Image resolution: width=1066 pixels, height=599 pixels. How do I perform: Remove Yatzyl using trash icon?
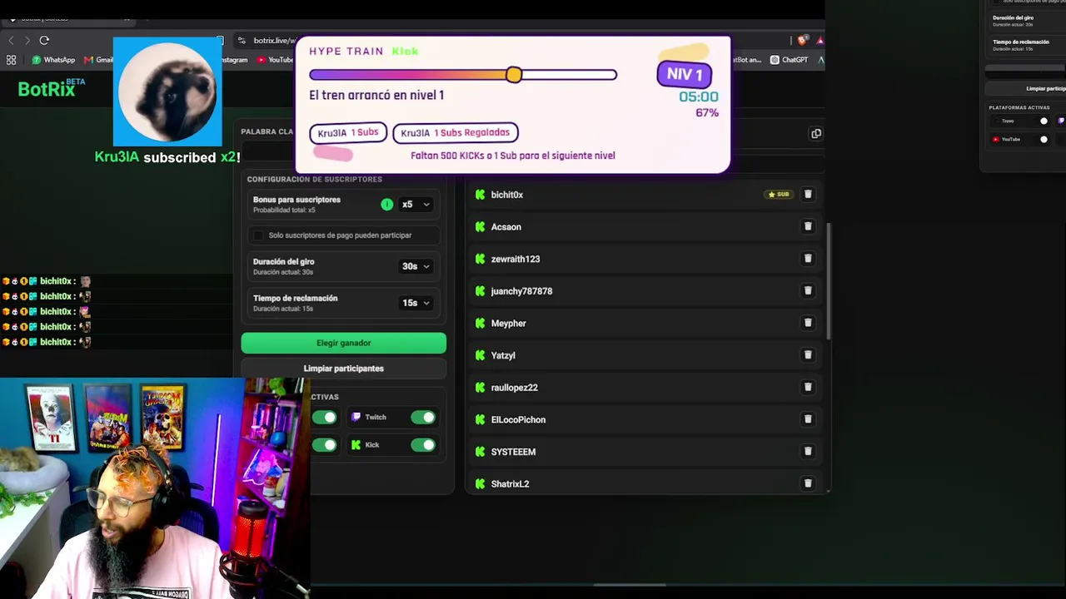(808, 355)
